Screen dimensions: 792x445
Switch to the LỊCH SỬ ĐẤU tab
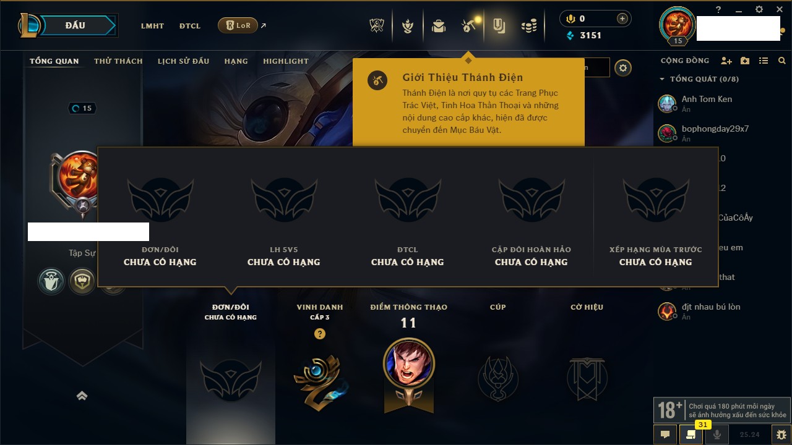183,61
